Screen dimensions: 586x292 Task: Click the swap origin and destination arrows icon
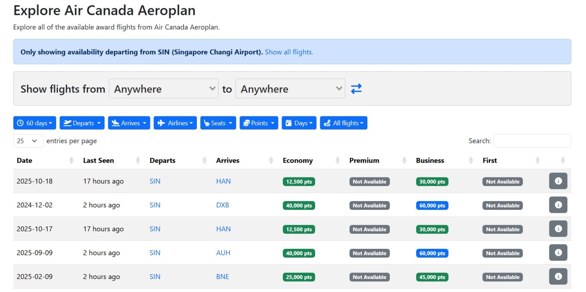click(x=356, y=88)
